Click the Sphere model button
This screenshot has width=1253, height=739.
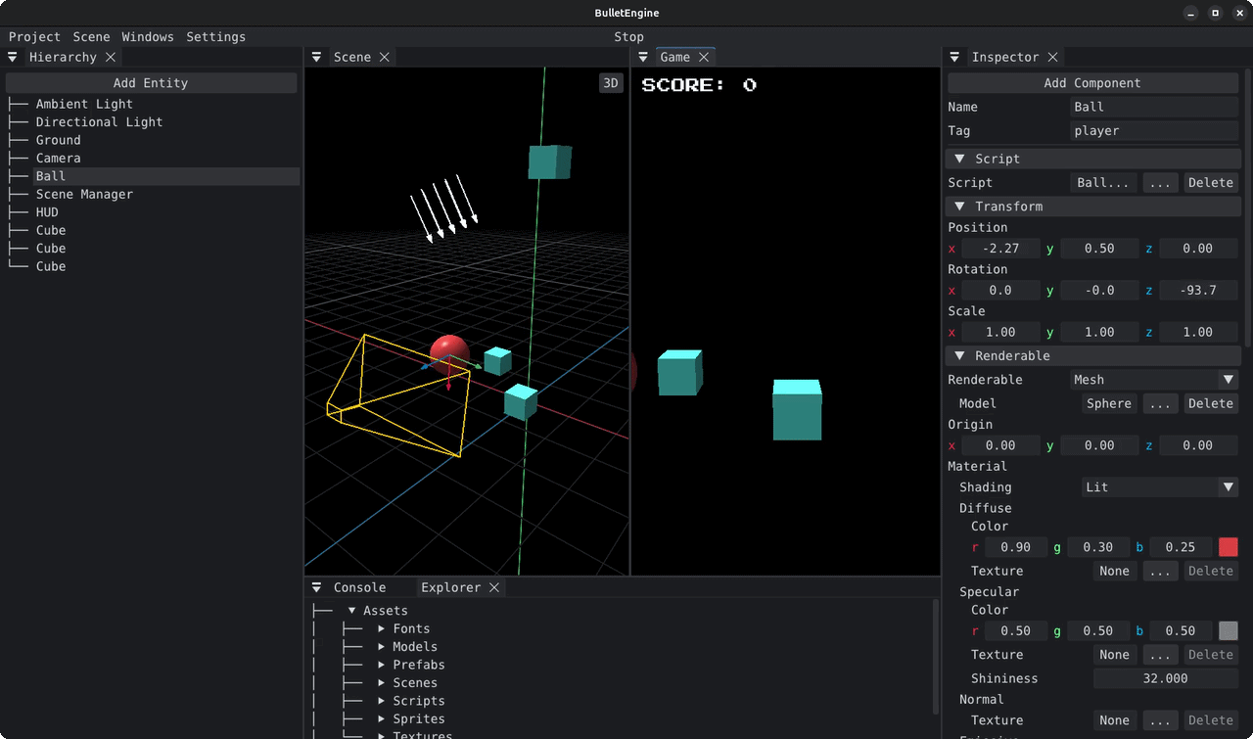pos(1110,403)
